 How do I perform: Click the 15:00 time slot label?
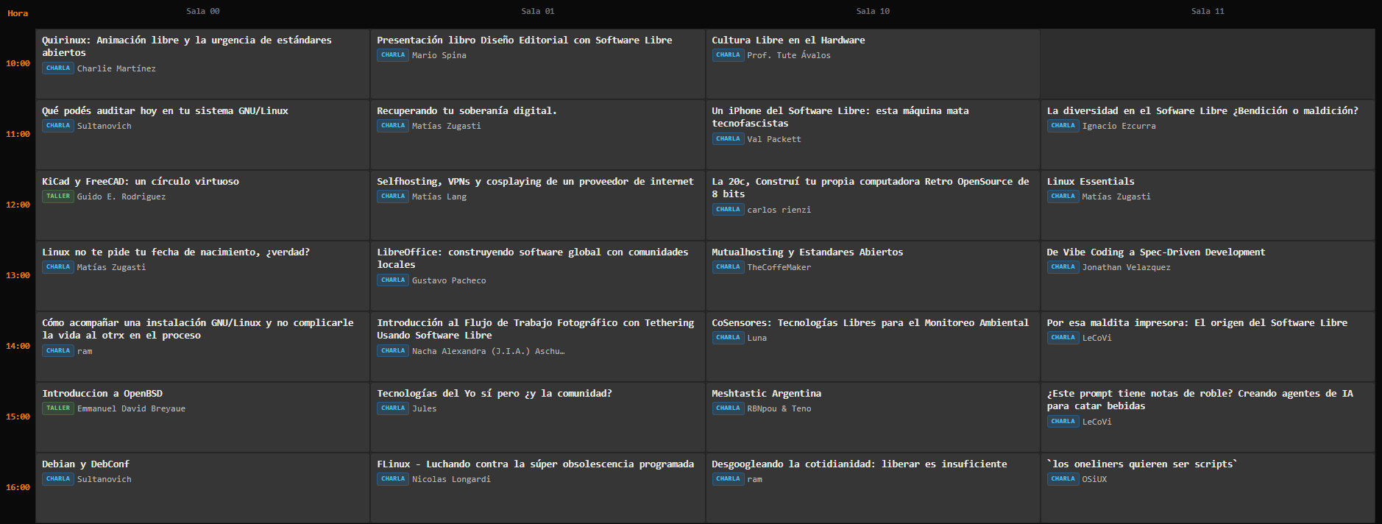pyautogui.click(x=18, y=417)
